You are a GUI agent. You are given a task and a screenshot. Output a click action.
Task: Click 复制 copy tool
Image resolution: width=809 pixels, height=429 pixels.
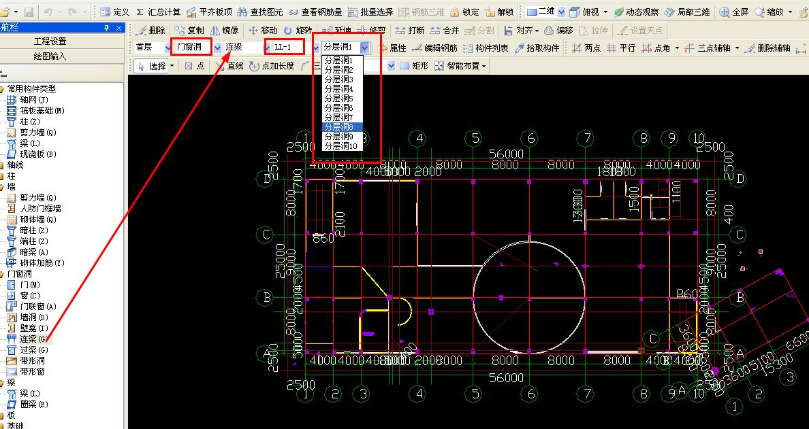click(x=189, y=31)
